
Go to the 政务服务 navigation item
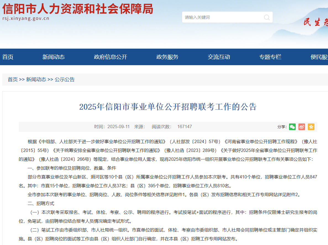click(x=167, y=57)
